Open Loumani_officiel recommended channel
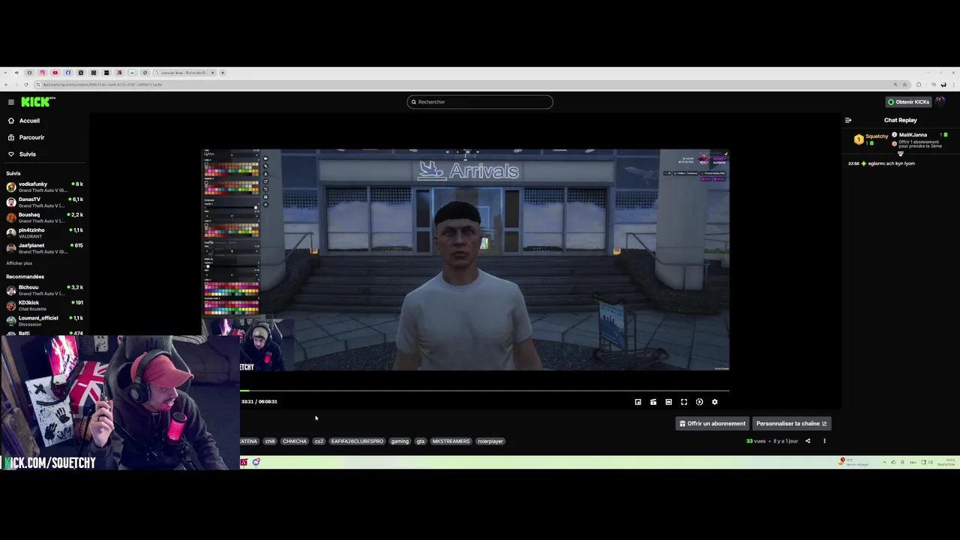The width and height of the screenshot is (960, 540). coord(45,321)
